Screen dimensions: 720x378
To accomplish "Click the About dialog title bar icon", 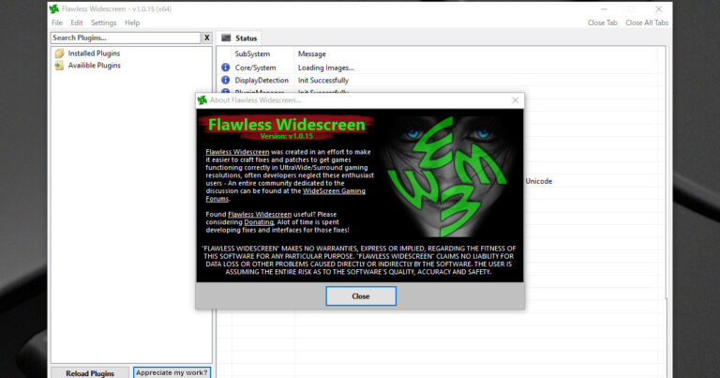I will 202,100.
